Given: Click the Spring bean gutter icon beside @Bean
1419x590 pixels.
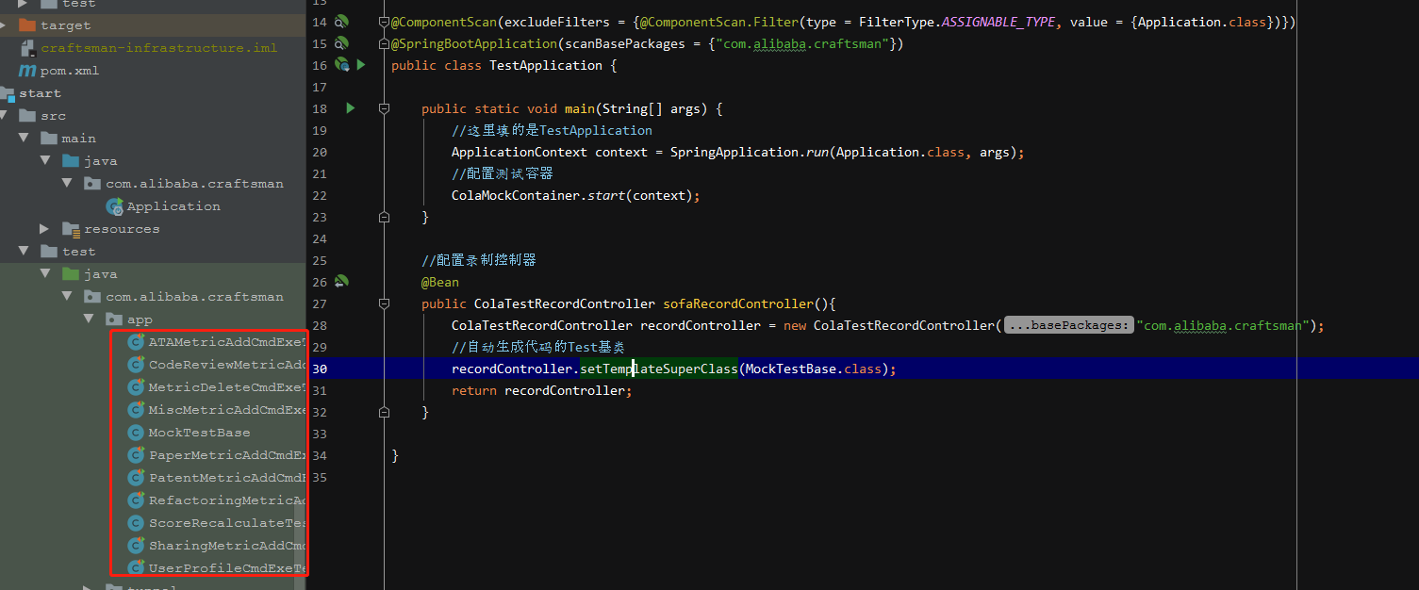Looking at the screenshot, I should coord(341,282).
